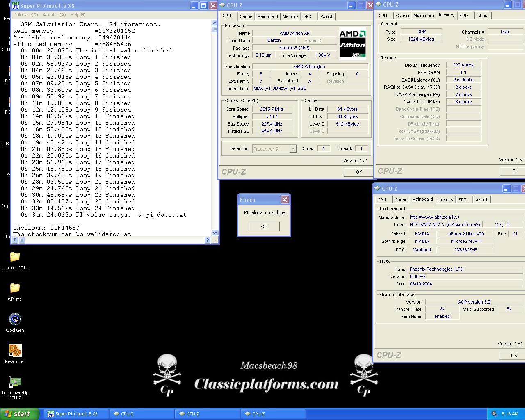The height and width of the screenshot is (420, 525).
Task: Open Calculate menu in Super PI
Action: [x=25, y=15]
